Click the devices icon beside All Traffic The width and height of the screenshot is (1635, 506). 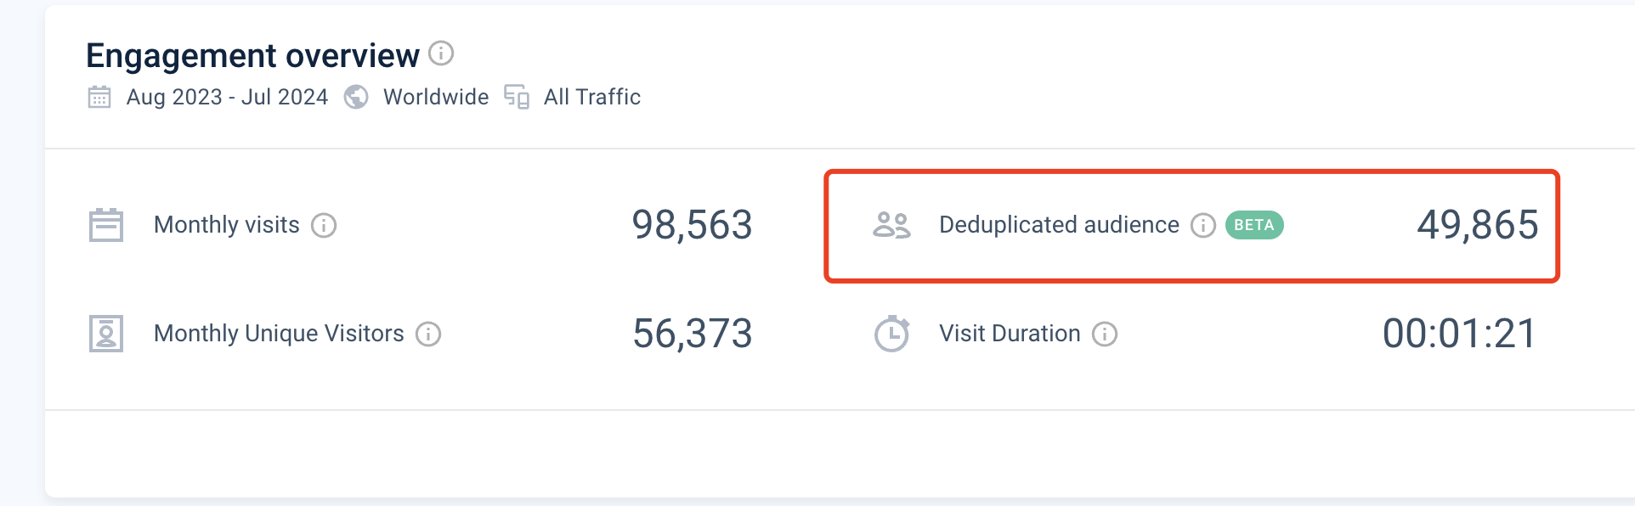[x=517, y=97]
